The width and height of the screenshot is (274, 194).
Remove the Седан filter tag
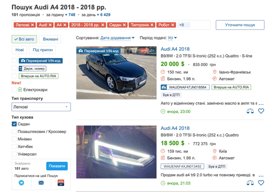(124, 25)
